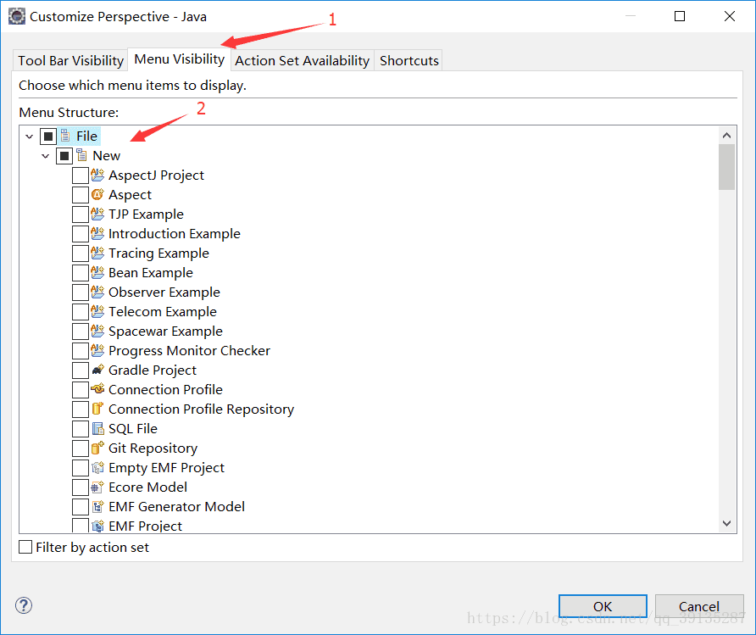The width and height of the screenshot is (756, 635).
Task: Select the Telecom Example row
Action: tap(162, 311)
